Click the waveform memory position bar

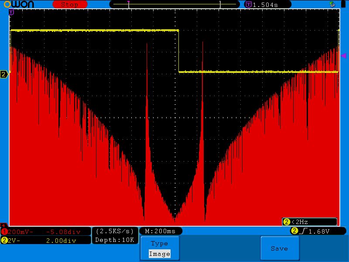(174, 4)
